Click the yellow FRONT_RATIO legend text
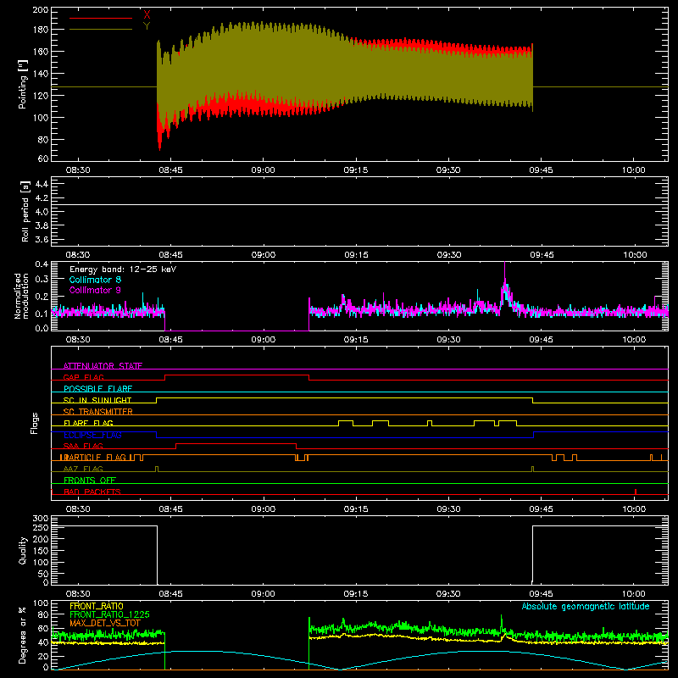Screen dimensions: 678x678 [x=97, y=606]
